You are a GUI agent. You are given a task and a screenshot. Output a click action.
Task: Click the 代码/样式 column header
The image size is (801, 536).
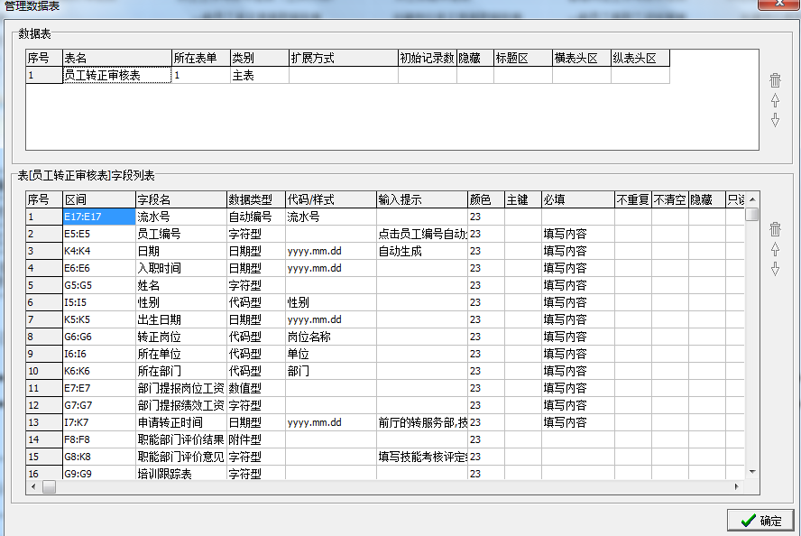click(331, 199)
